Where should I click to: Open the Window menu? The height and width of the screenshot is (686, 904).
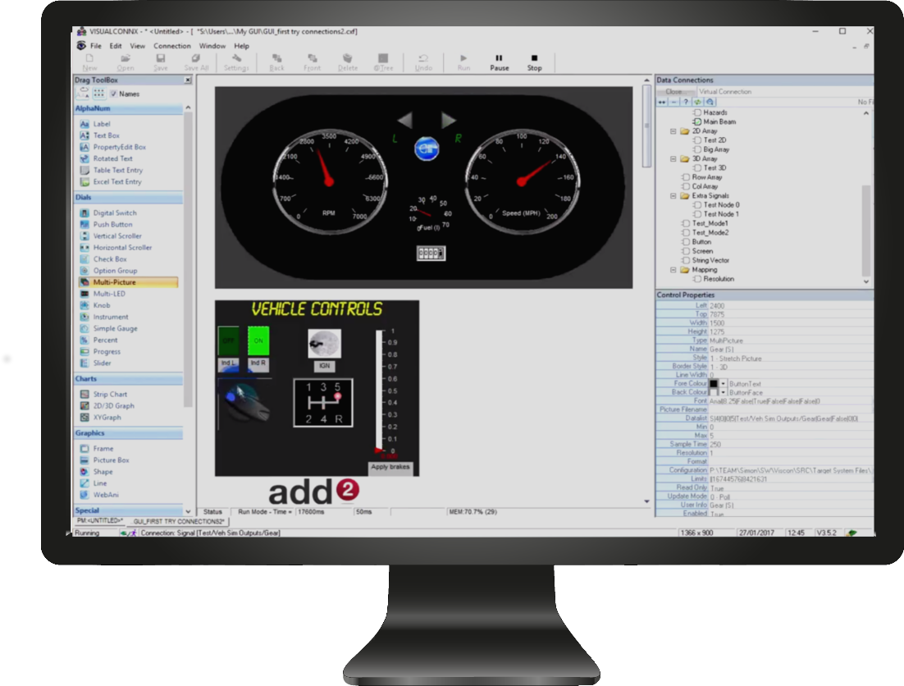tap(212, 46)
